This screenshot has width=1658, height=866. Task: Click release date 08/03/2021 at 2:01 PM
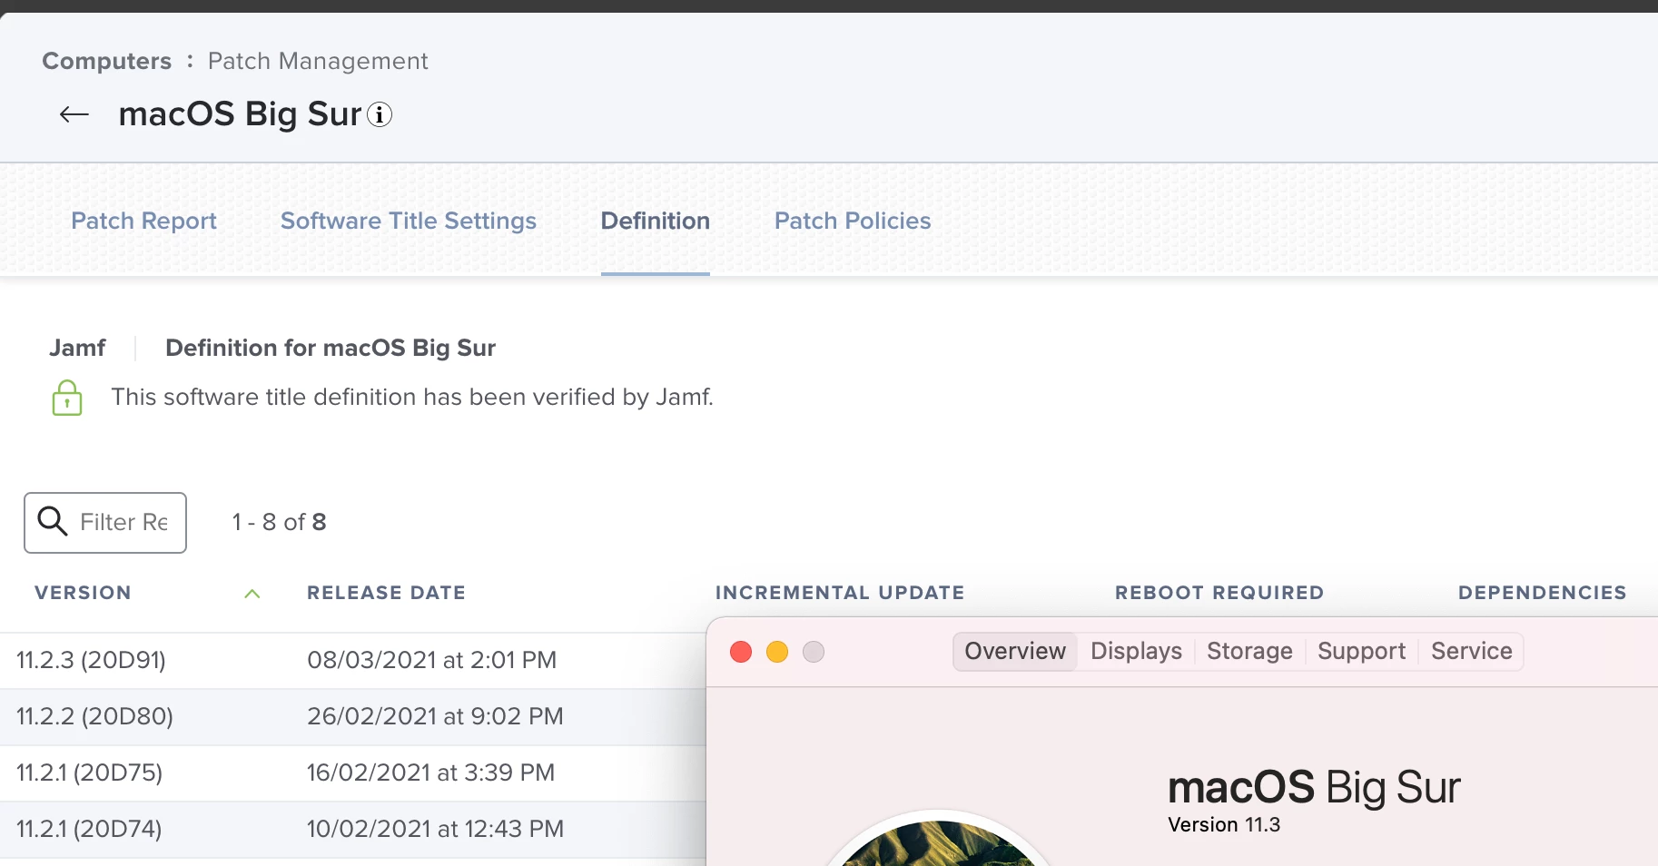click(431, 660)
